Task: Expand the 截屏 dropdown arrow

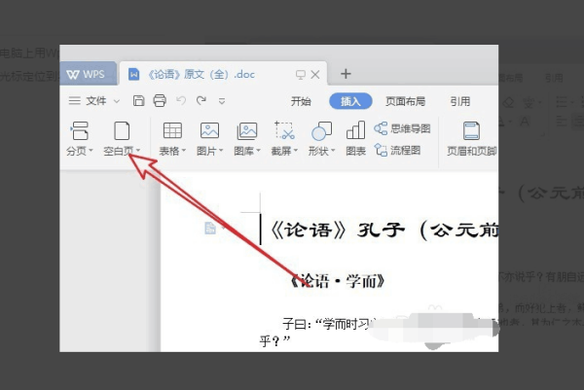Action: click(x=296, y=151)
